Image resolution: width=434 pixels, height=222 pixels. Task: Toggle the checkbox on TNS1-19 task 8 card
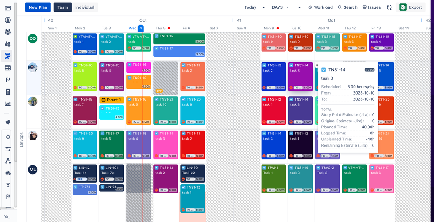click(x=318, y=36)
